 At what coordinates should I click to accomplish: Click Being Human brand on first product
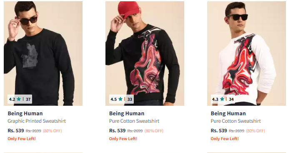pos(25,113)
